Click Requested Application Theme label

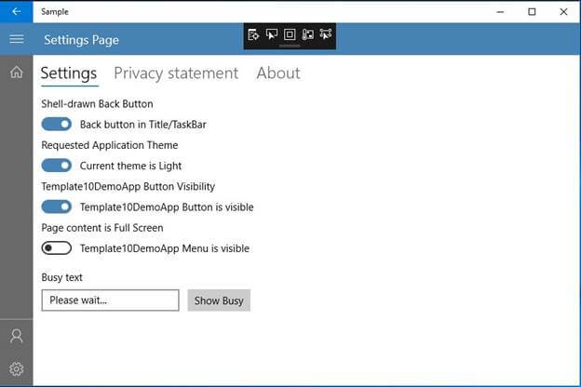110,145
